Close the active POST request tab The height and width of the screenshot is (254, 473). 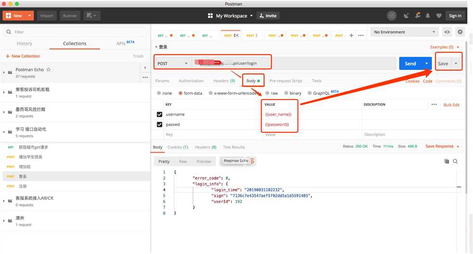(x=237, y=35)
